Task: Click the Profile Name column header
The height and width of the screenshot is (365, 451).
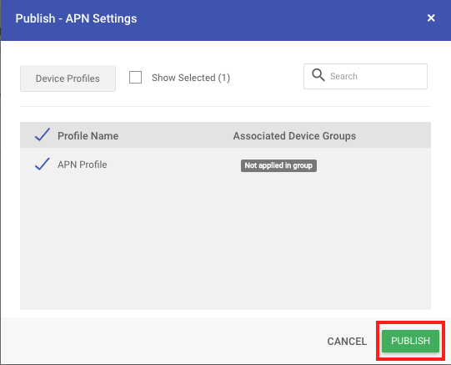Action: click(88, 135)
